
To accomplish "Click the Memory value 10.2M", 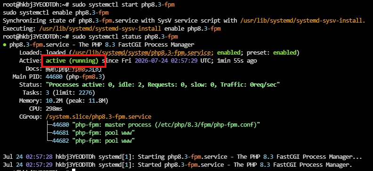I will coord(54,101).
